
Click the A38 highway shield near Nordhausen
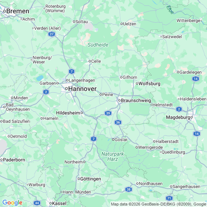129,189
